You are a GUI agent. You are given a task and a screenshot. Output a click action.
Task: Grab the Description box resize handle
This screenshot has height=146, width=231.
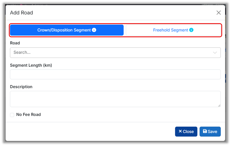coord(219,105)
